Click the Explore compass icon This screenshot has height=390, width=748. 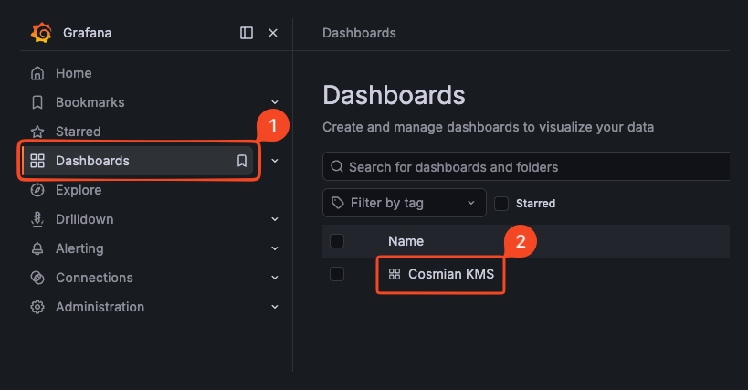[37, 190]
